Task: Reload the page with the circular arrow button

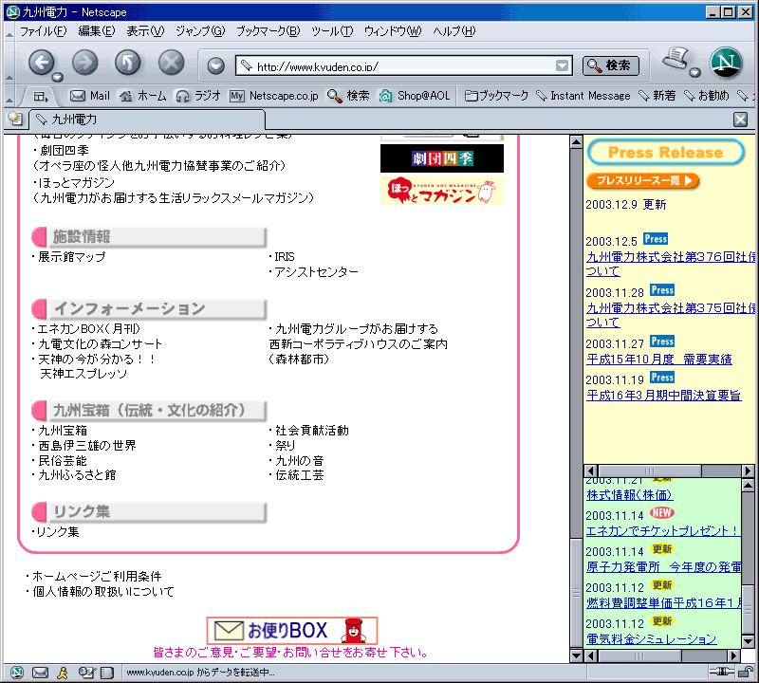Action: coord(128,63)
